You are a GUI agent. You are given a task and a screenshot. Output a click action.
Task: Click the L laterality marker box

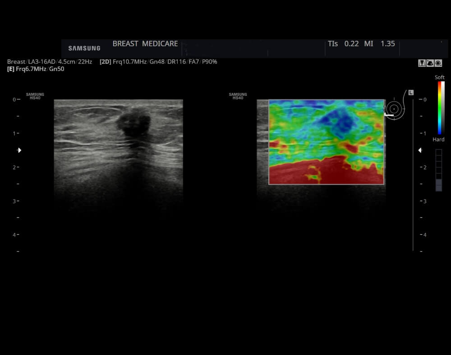point(411,93)
